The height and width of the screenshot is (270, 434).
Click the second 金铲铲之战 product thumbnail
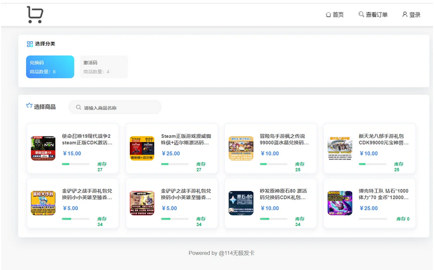click(x=142, y=203)
